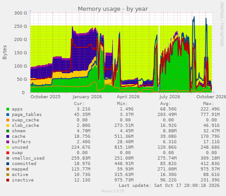
Task: Click the unused lime legend swatch
Action: click(x=8, y=147)
